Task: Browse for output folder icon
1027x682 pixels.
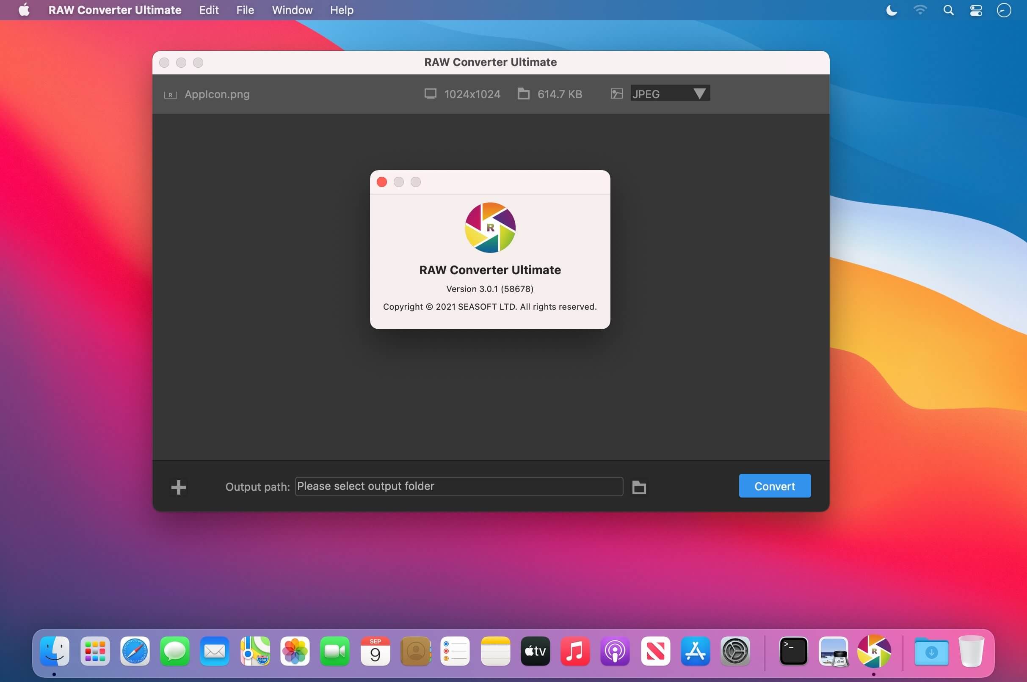Action: tap(639, 487)
